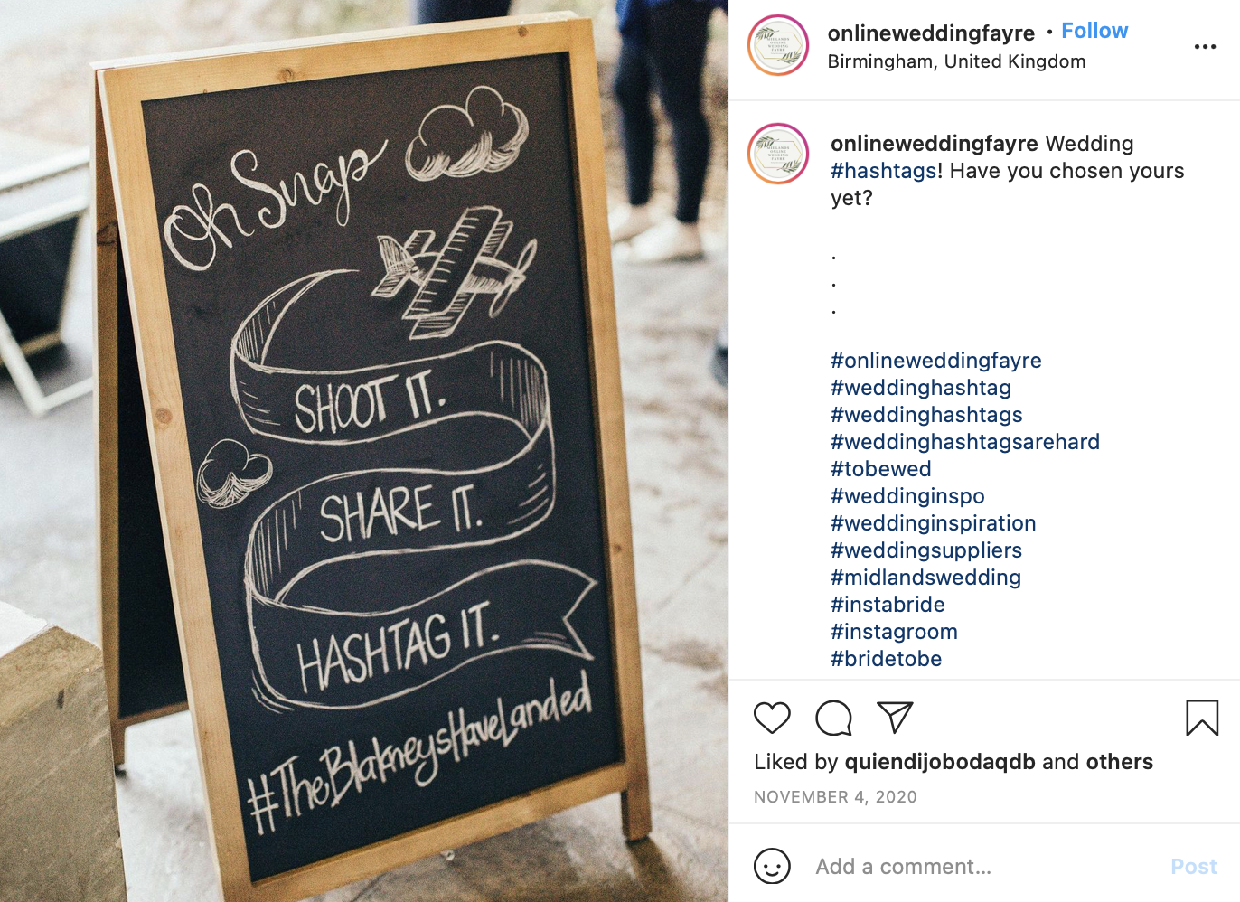Share the post with the paper plane icon

coord(895,718)
